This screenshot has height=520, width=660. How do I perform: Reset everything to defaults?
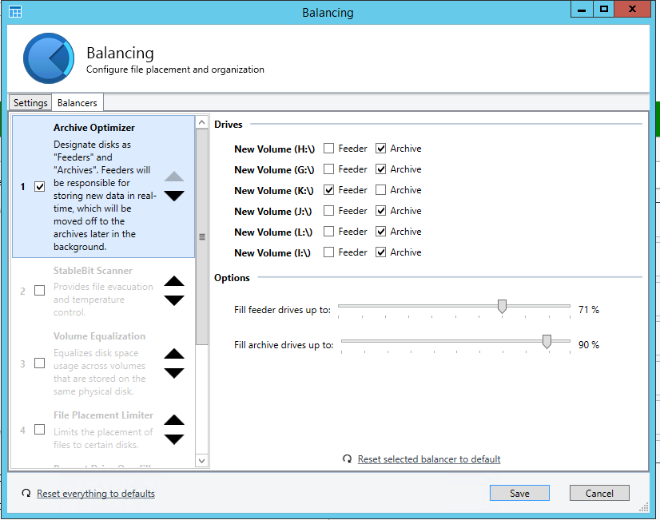[x=96, y=493]
